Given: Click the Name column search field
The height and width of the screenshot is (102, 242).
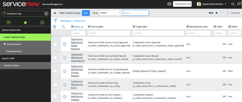Looking at the screenshot, I should 78,33.
